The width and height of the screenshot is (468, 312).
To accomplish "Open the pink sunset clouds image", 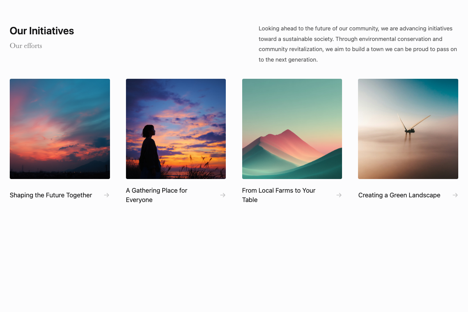I will (60, 129).
